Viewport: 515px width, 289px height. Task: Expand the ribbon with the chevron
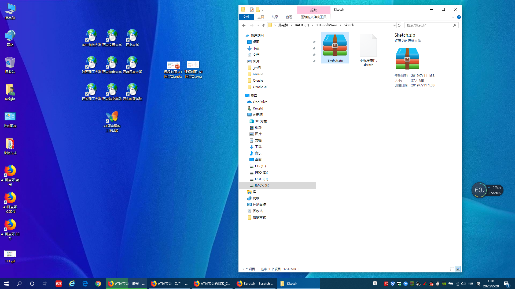(453, 17)
